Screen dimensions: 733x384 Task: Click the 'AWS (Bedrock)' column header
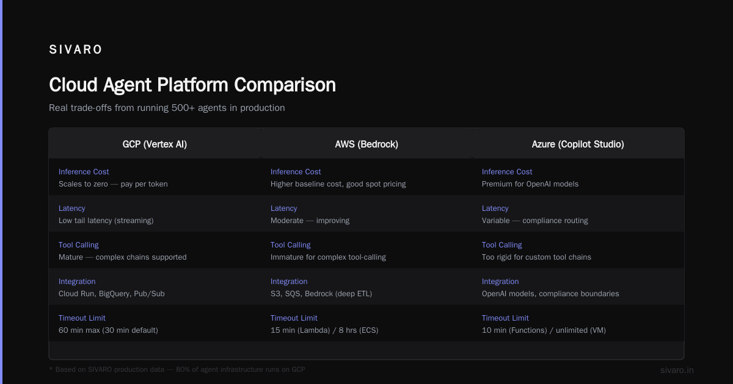(366, 144)
